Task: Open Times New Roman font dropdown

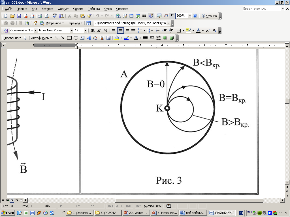Action: (x=72, y=31)
